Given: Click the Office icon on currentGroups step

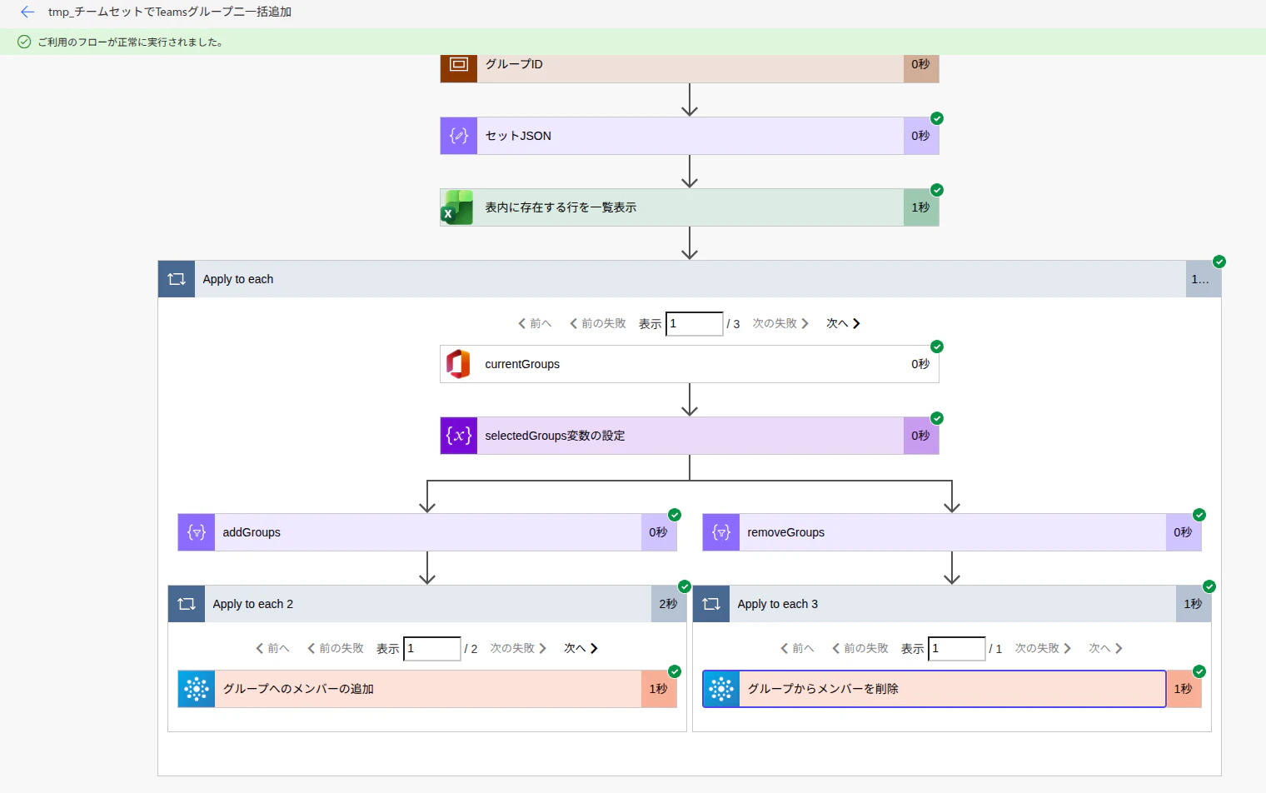Looking at the screenshot, I should 458,364.
